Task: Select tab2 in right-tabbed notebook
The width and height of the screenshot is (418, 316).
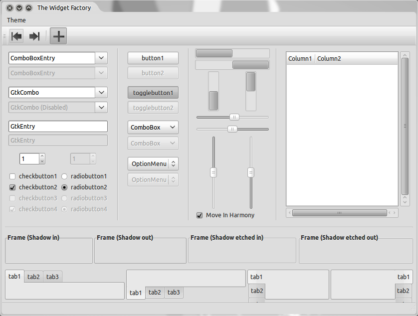Action: [403, 291]
